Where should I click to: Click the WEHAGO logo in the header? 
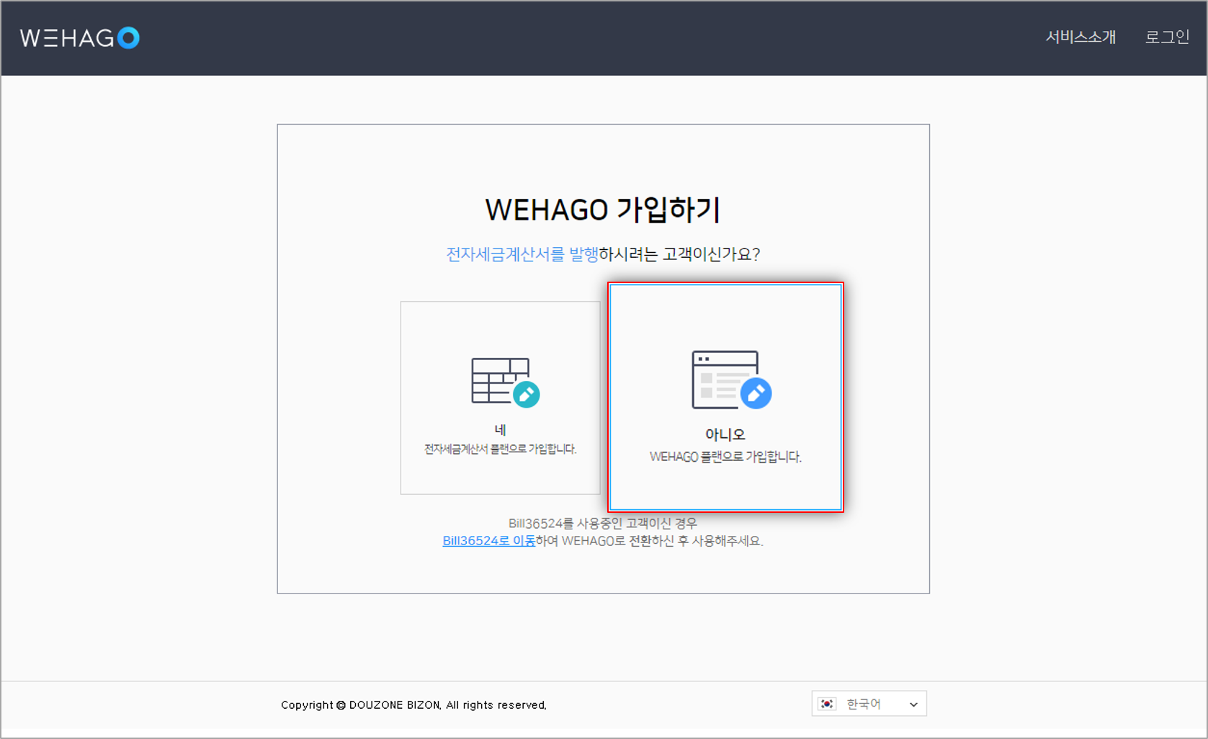tap(79, 37)
